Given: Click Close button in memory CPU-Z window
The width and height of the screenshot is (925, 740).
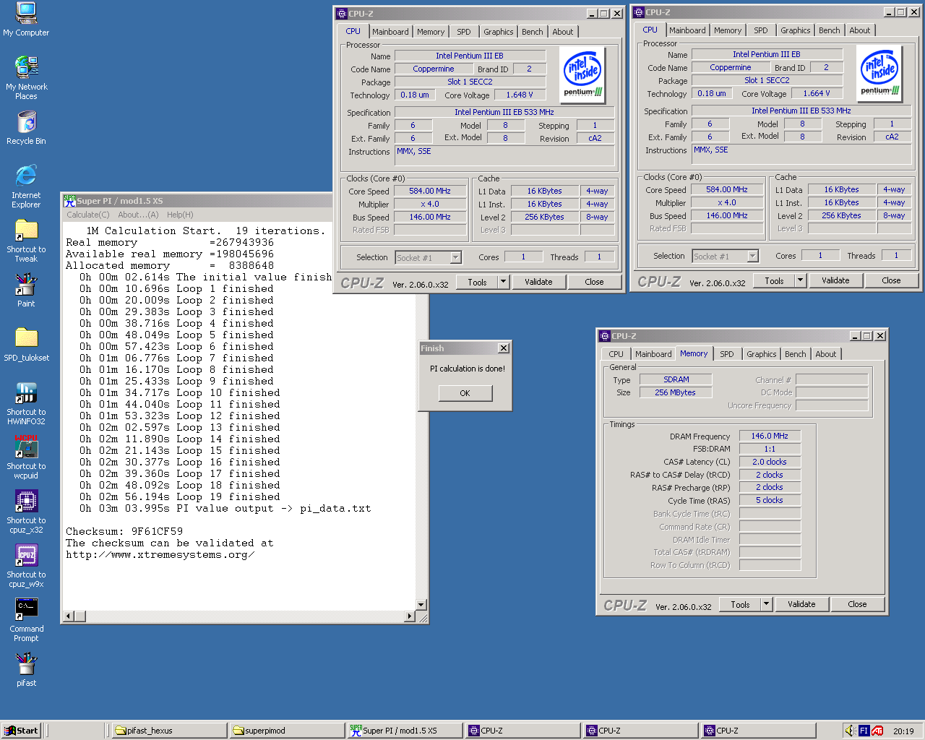Looking at the screenshot, I should click(858, 604).
